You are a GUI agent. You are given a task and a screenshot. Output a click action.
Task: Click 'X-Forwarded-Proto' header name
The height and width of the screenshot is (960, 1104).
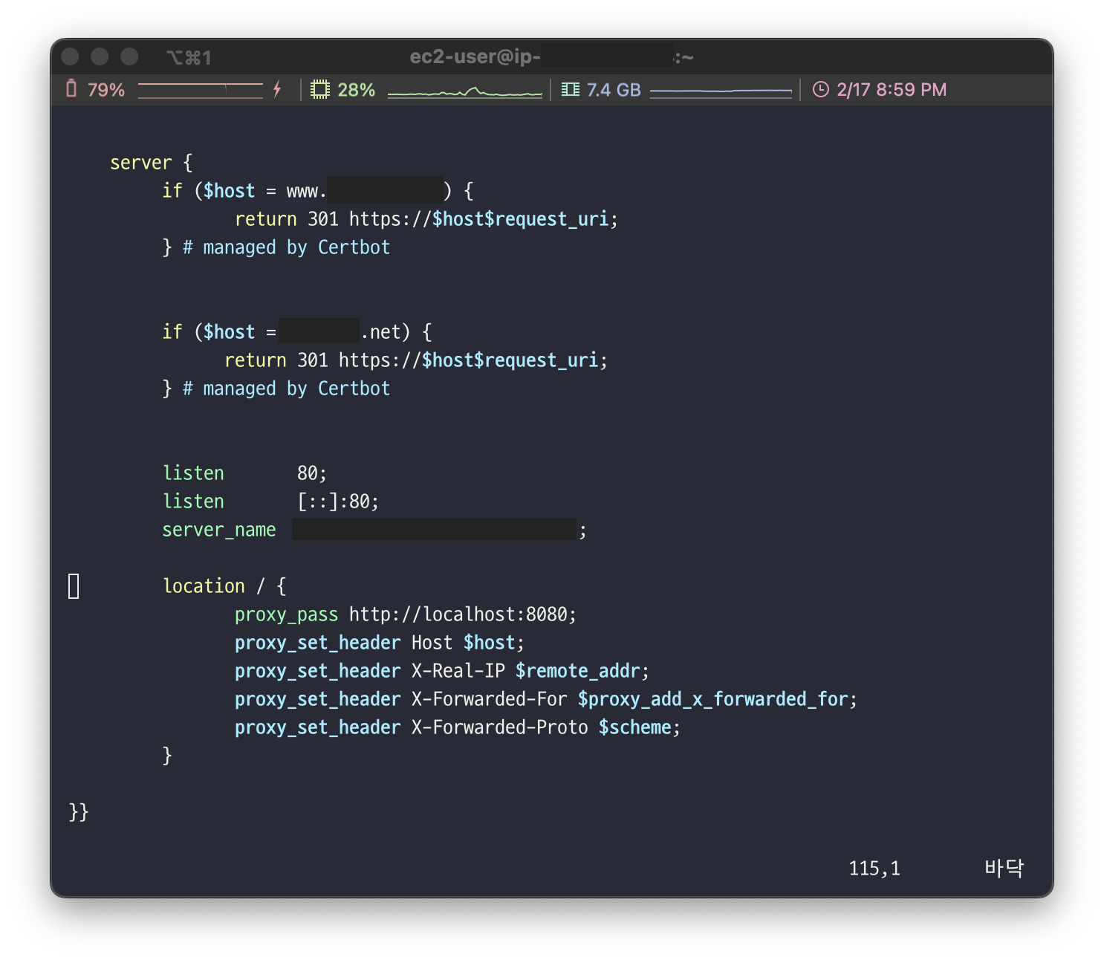click(500, 727)
